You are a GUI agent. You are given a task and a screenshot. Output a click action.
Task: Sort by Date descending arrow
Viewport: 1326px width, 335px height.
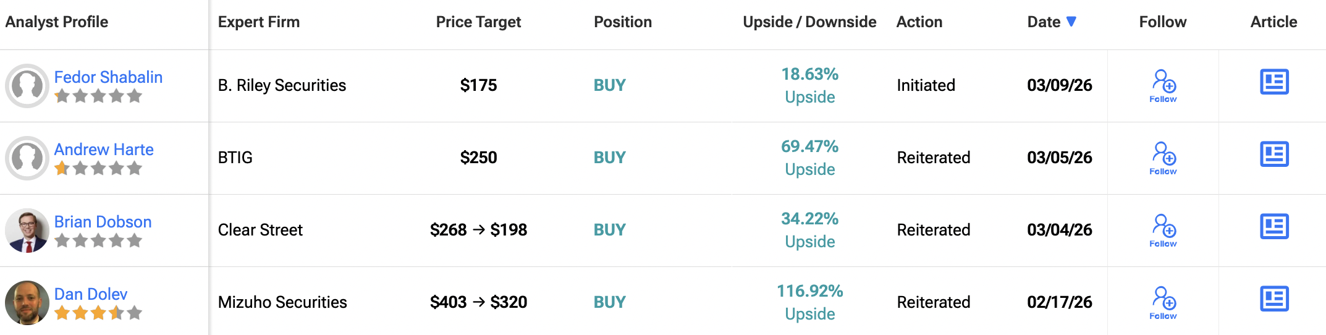point(1071,22)
